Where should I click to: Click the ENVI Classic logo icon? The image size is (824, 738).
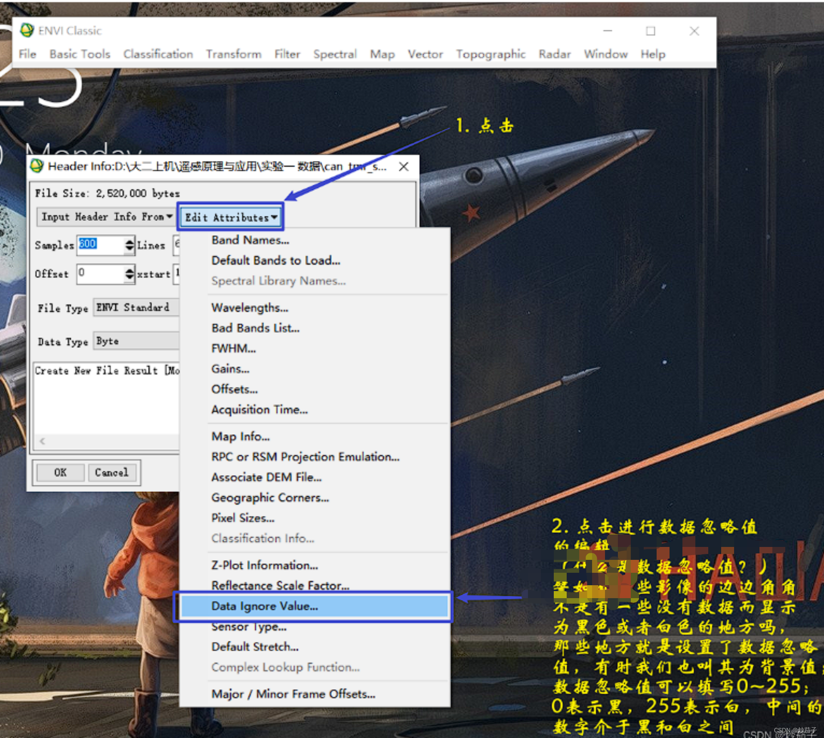pos(27,30)
